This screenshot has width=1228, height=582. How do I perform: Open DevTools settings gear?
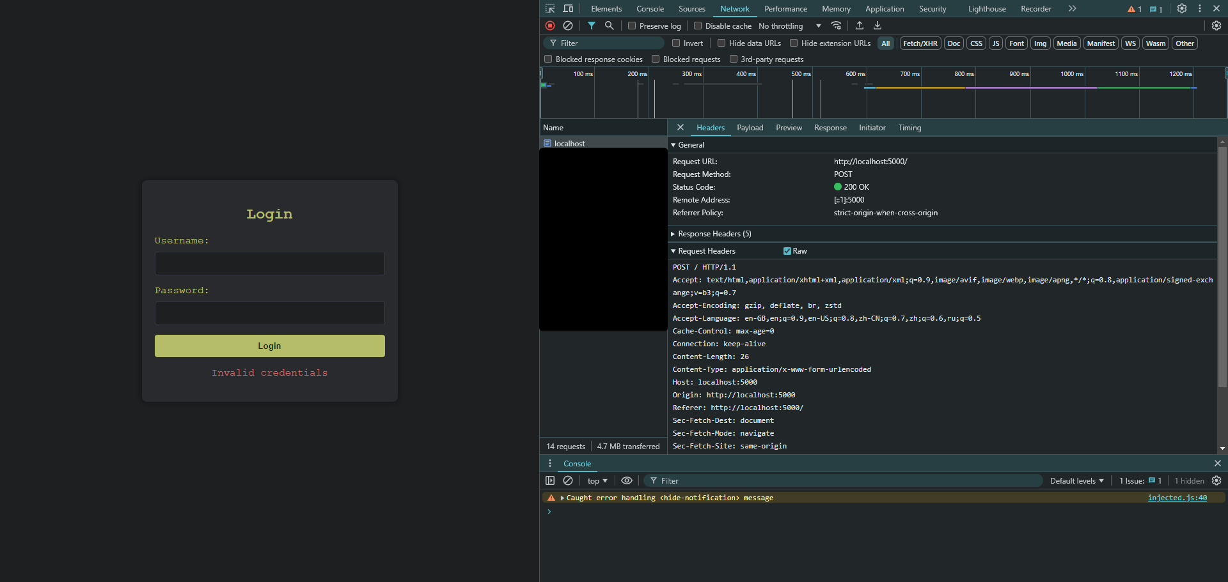point(1182,9)
